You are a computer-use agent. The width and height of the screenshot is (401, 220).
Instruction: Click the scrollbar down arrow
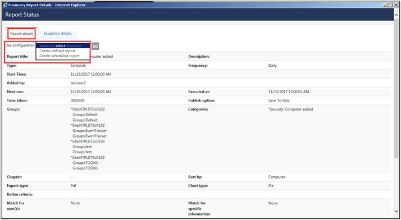397,211
